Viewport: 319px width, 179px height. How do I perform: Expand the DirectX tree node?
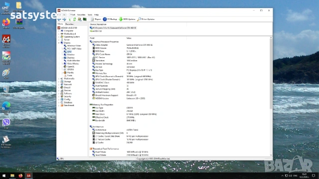[59, 88]
